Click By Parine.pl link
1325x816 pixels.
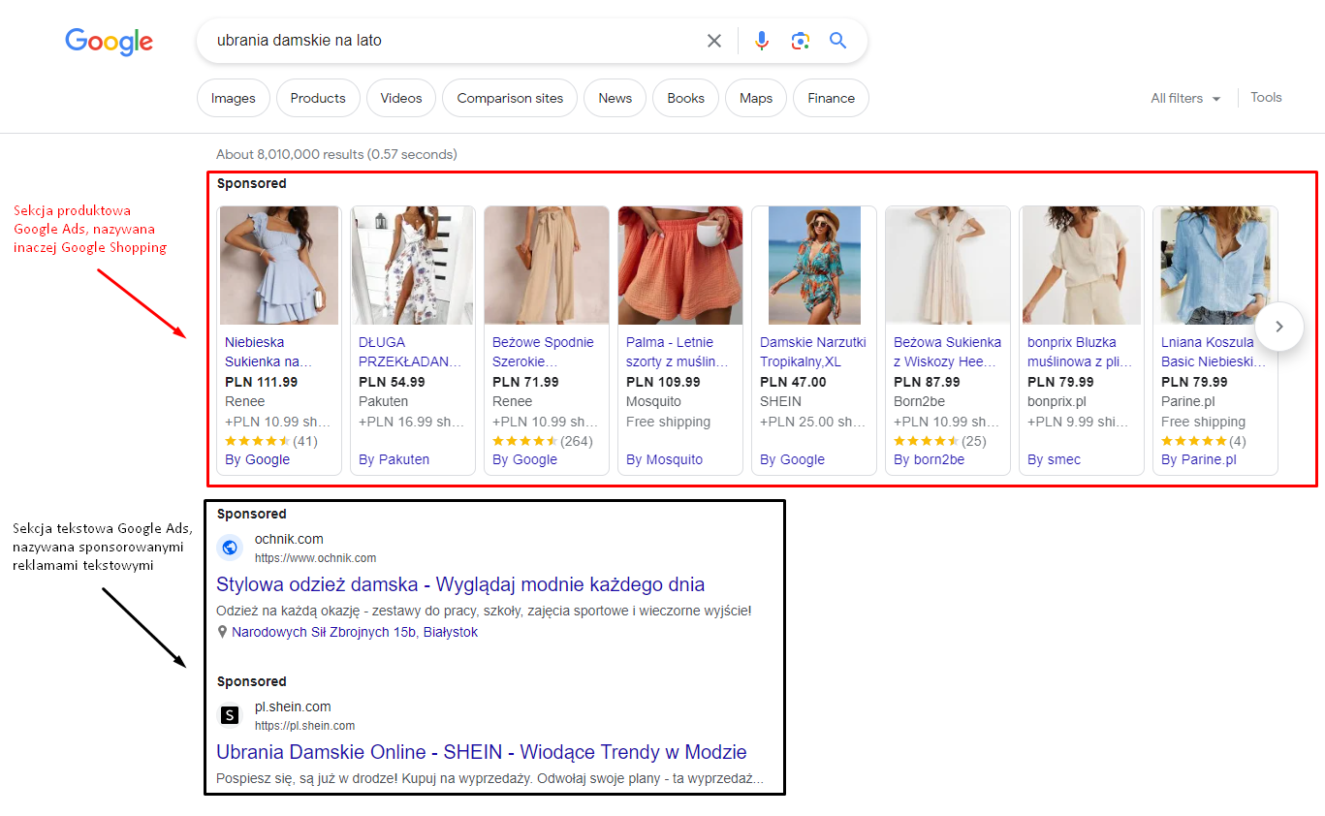click(x=1199, y=459)
